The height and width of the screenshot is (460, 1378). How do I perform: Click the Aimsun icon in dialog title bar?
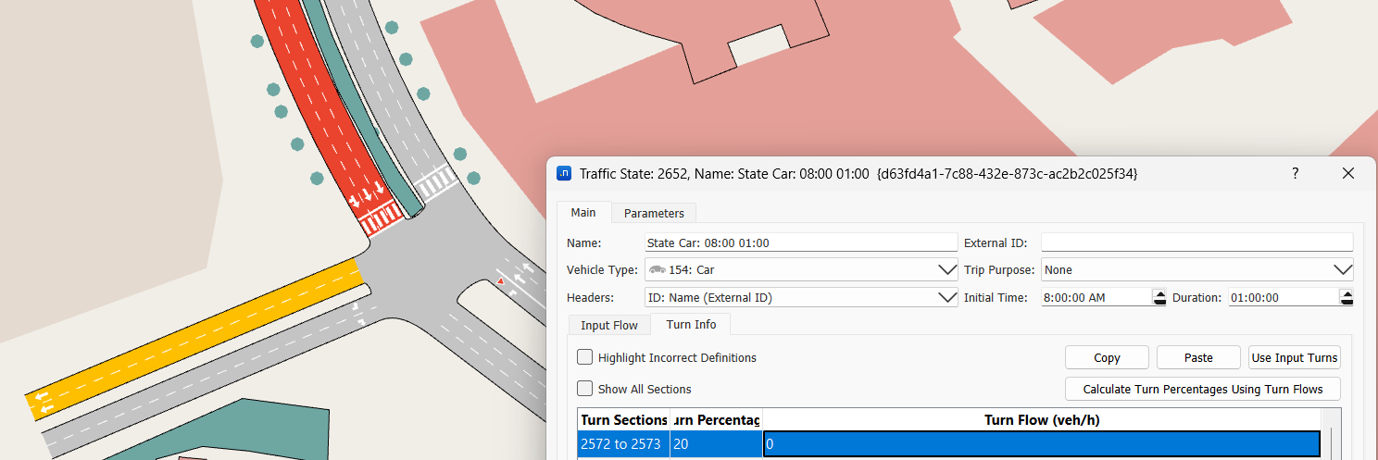click(564, 173)
